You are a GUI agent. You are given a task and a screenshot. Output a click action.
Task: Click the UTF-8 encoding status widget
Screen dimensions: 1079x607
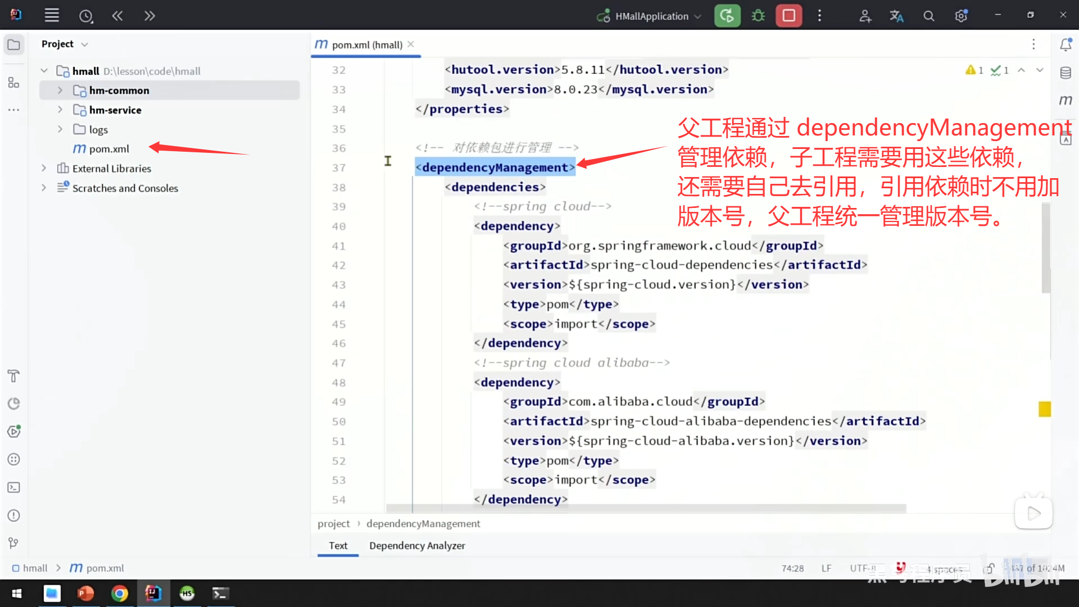coord(863,568)
